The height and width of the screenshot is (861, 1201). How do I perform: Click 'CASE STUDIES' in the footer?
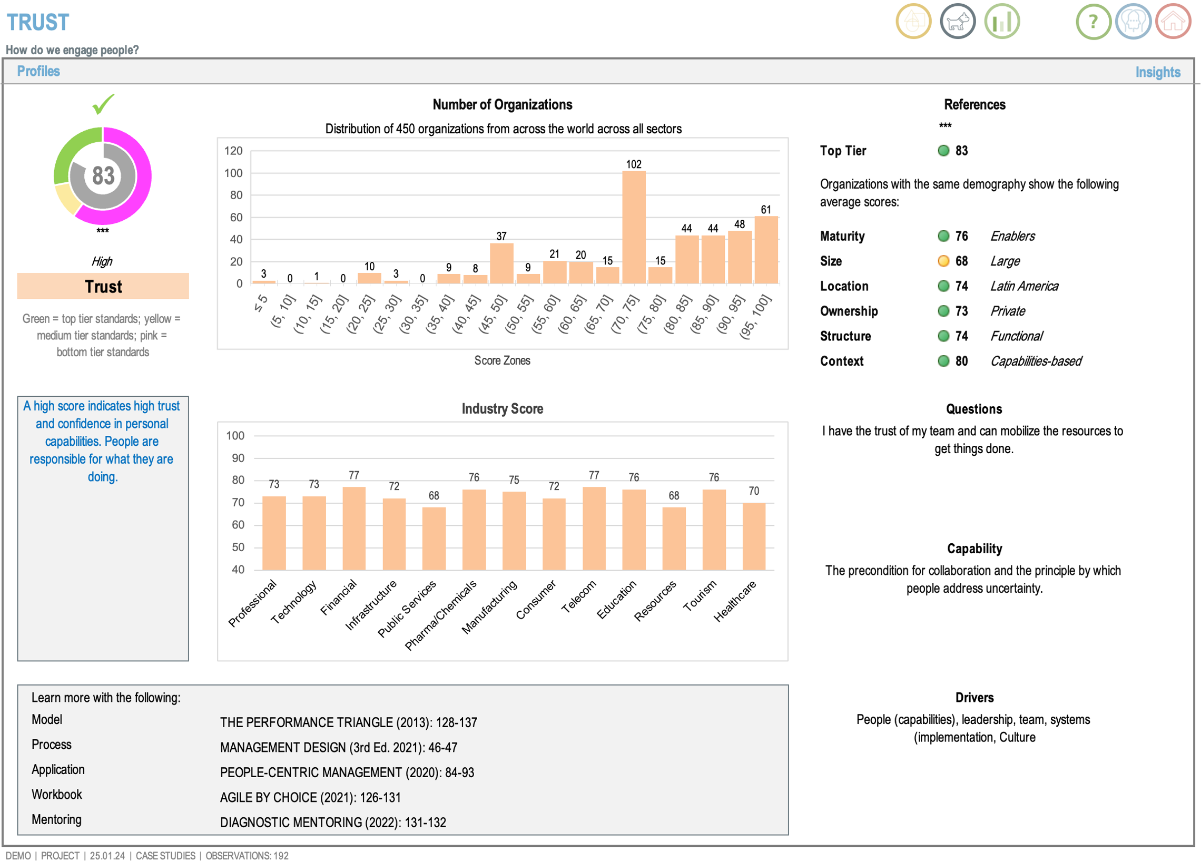pyautogui.click(x=165, y=856)
